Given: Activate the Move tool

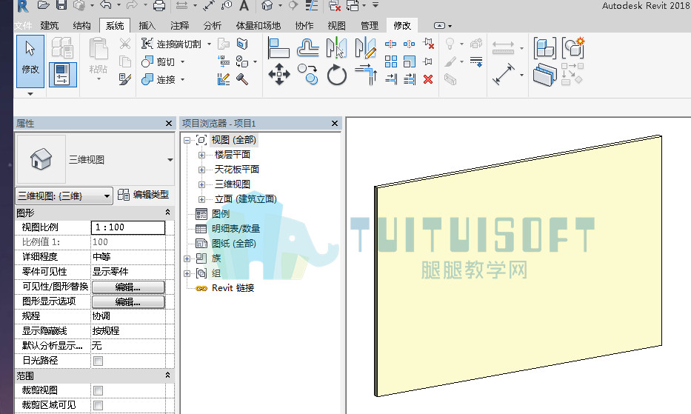Looking at the screenshot, I should (x=279, y=74).
